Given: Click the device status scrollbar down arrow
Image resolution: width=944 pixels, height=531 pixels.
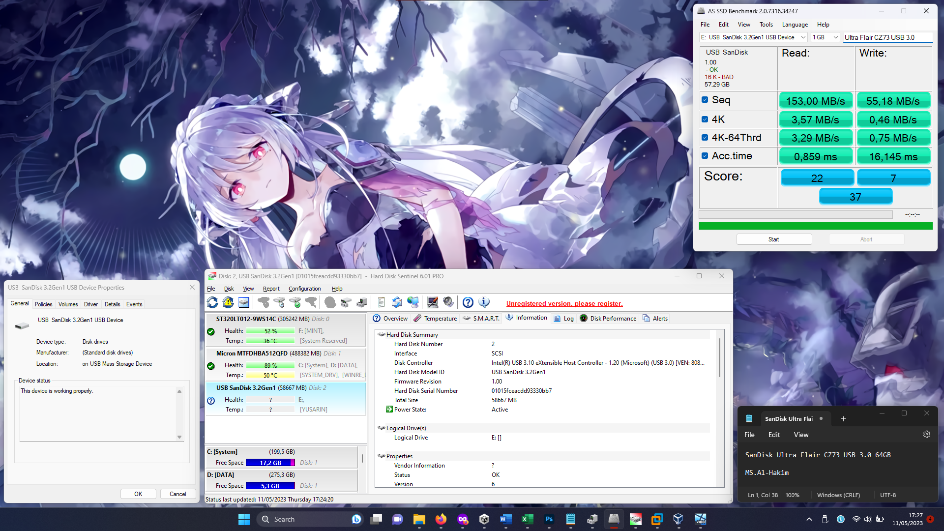Looking at the screenshot, I should point(179,437).
